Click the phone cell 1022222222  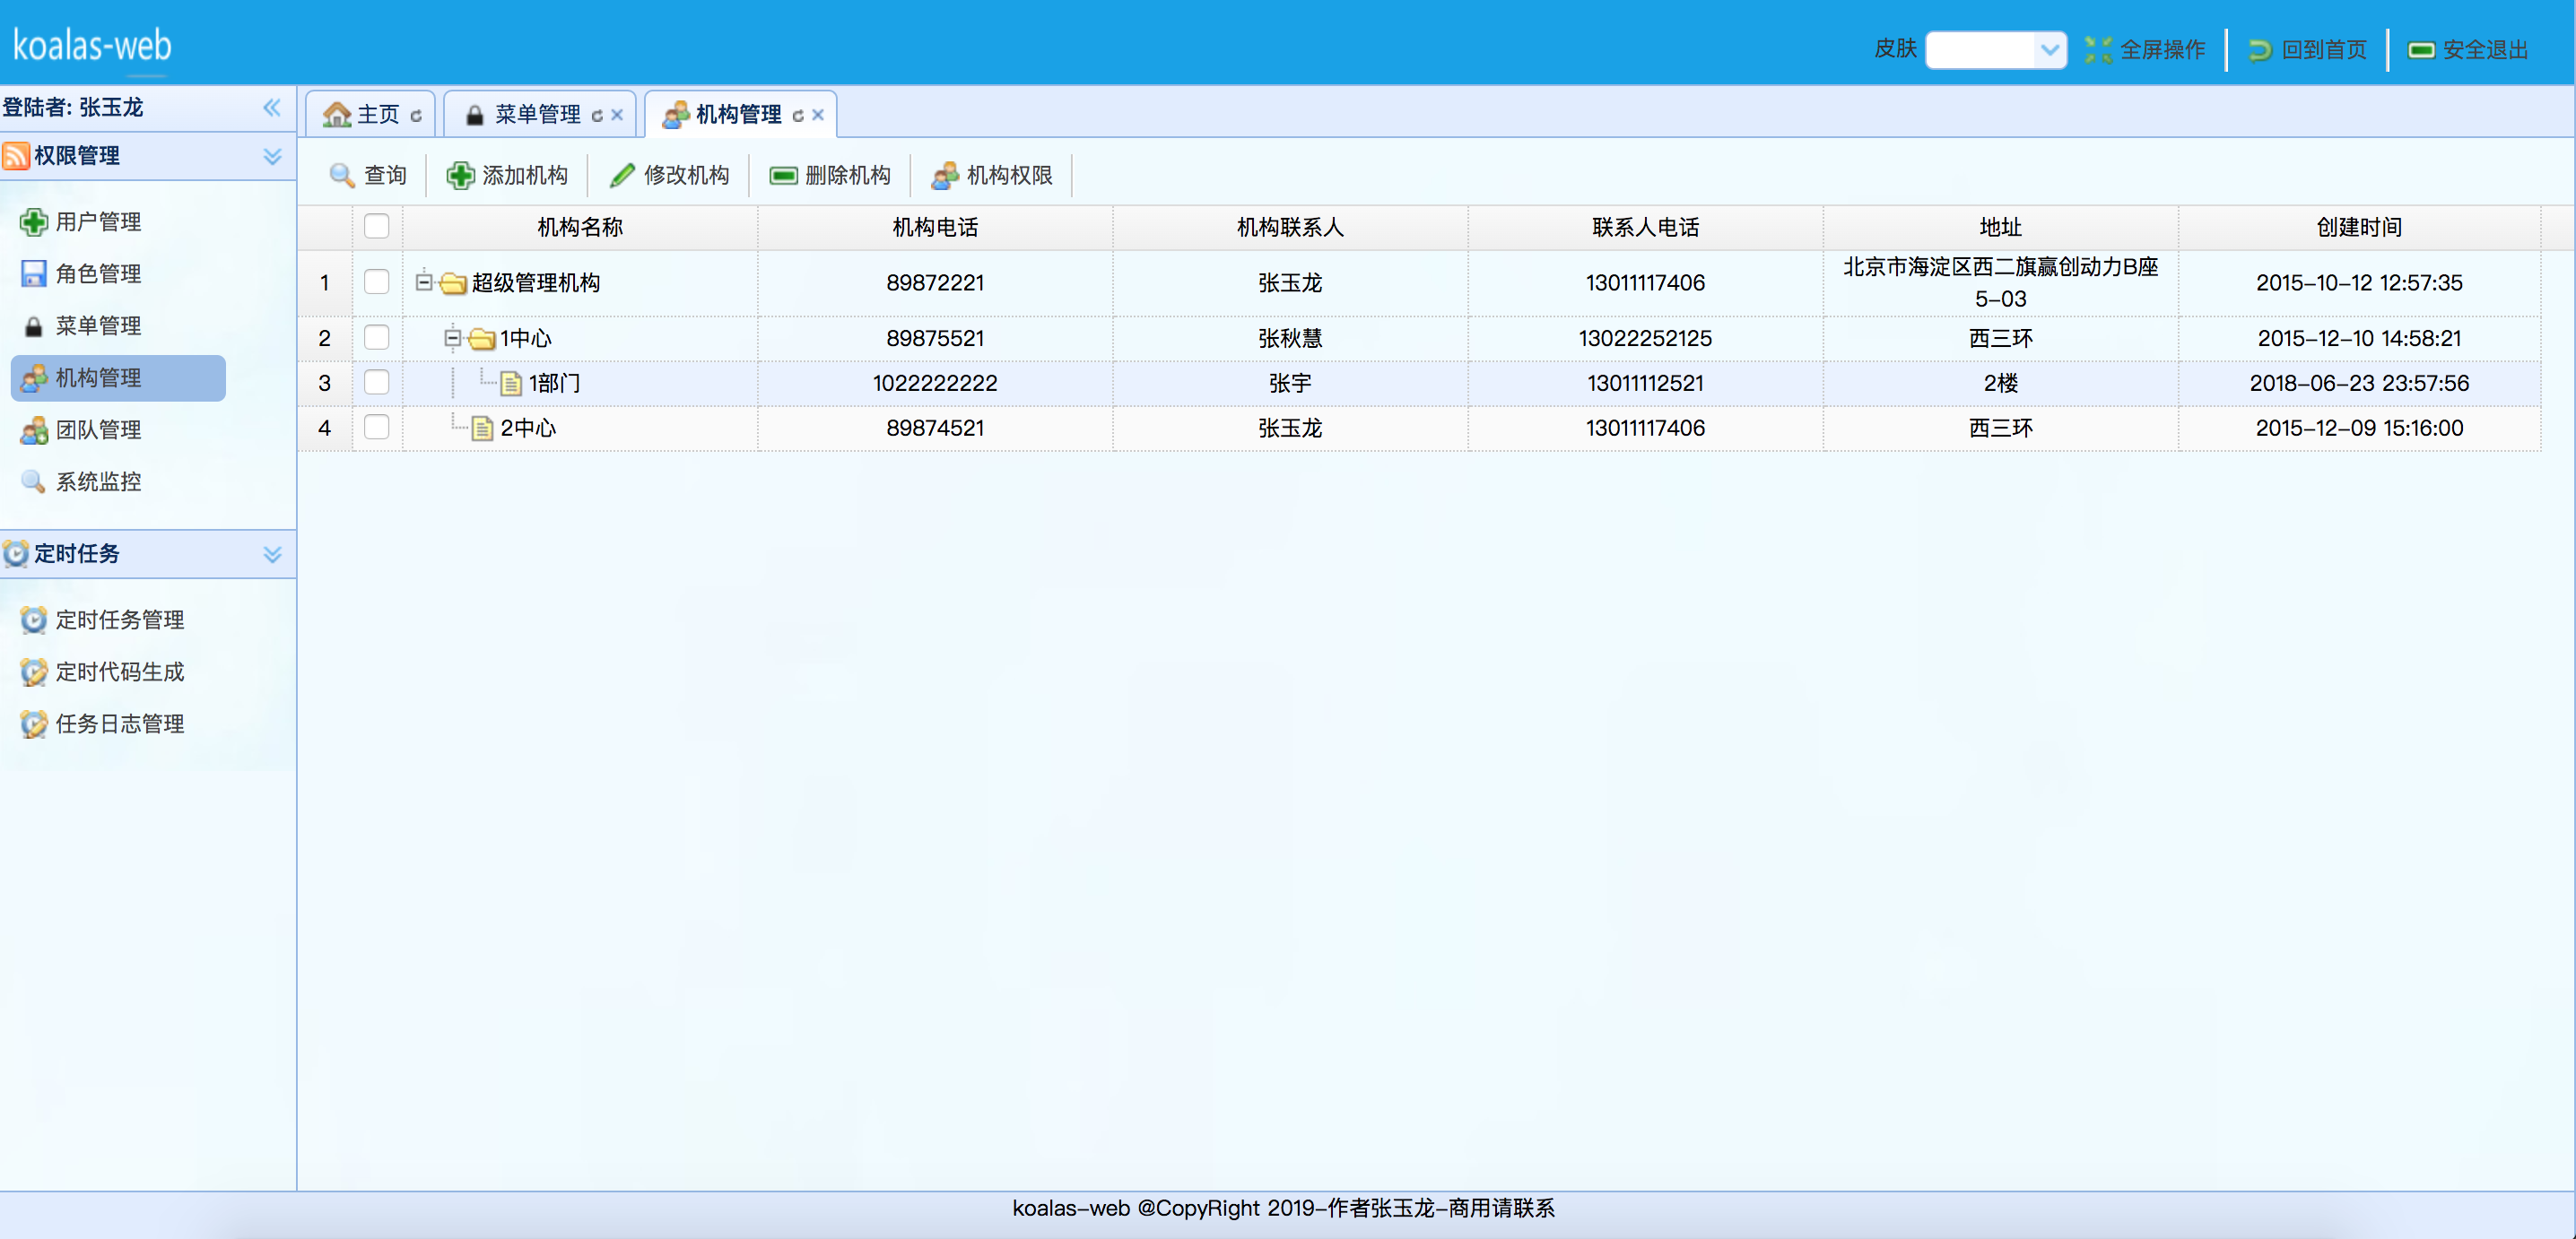tap(935, 383)
